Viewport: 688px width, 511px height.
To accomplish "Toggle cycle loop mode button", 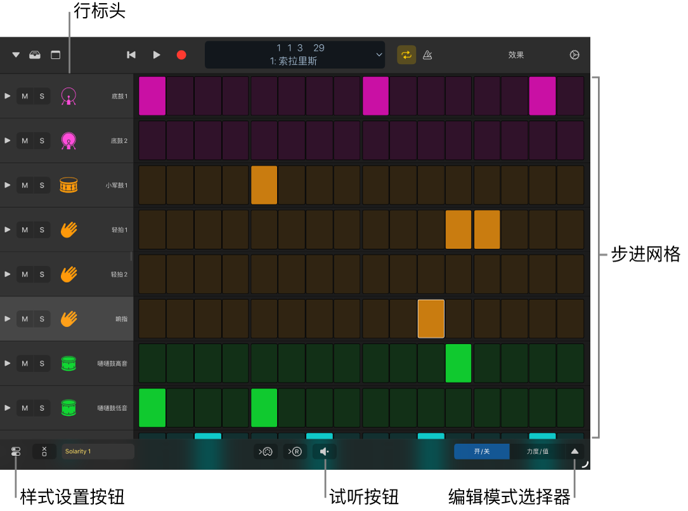I will click(406, 55).
